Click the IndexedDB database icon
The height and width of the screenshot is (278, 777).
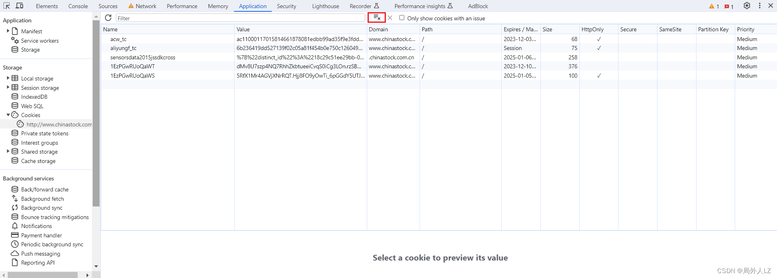pos(15,97)
